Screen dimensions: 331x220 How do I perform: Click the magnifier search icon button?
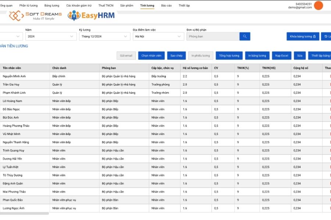pos(245,36)
